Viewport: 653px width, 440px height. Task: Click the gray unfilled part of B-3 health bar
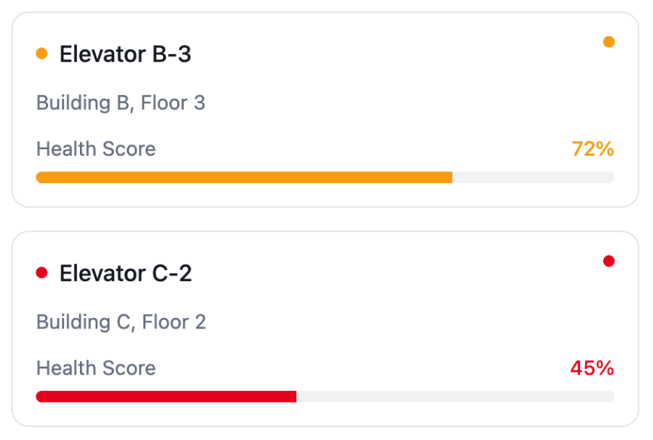click(x=533, y=178)
